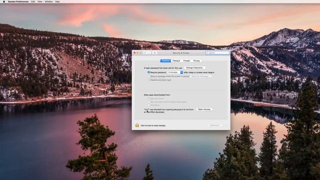
Task: Close the Security & Privacy window
Action: pyautogui.click(x=134, y=53)
